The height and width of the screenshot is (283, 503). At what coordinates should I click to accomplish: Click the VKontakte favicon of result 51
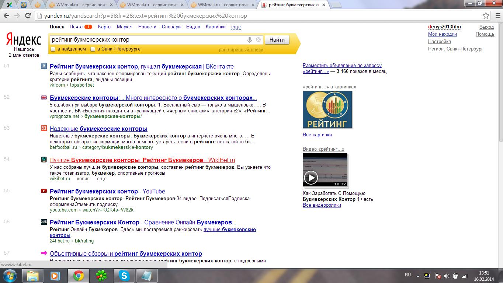pos(44,66)
